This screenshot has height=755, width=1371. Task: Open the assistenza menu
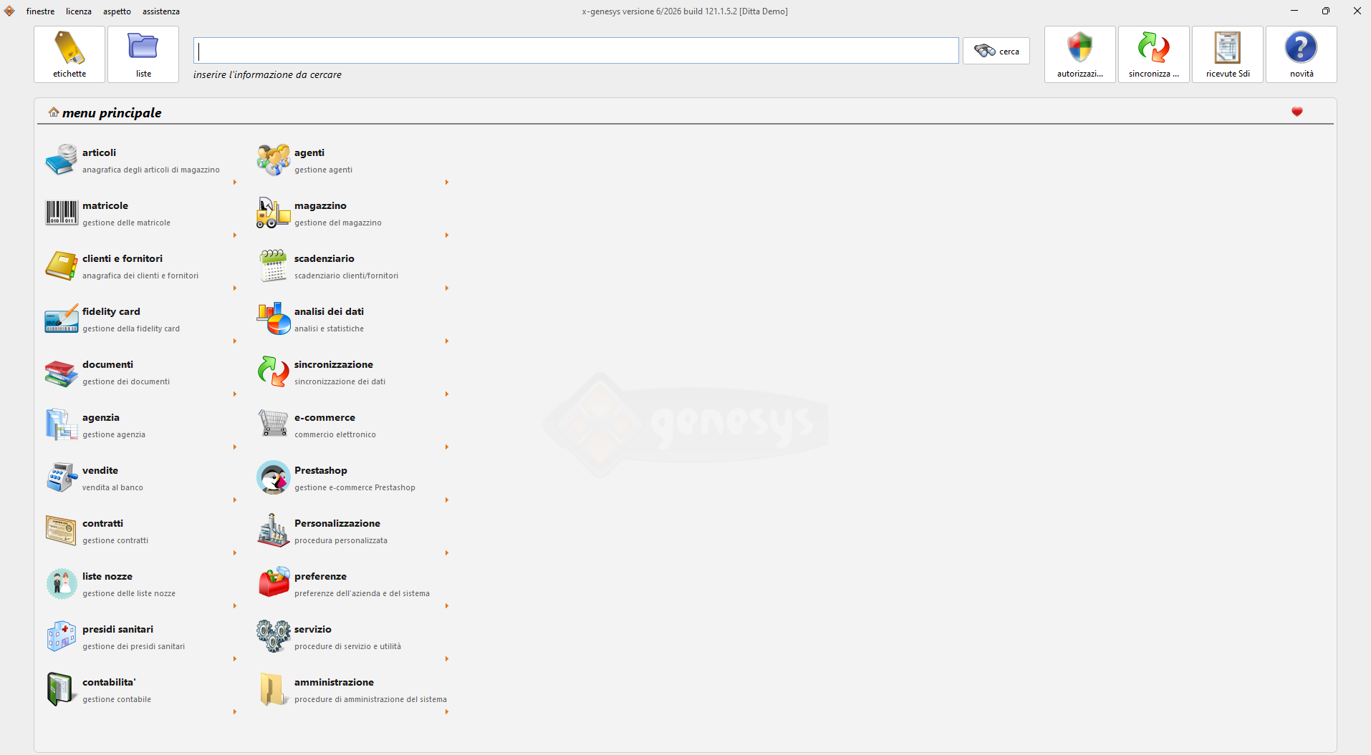(x=161, y=11)
